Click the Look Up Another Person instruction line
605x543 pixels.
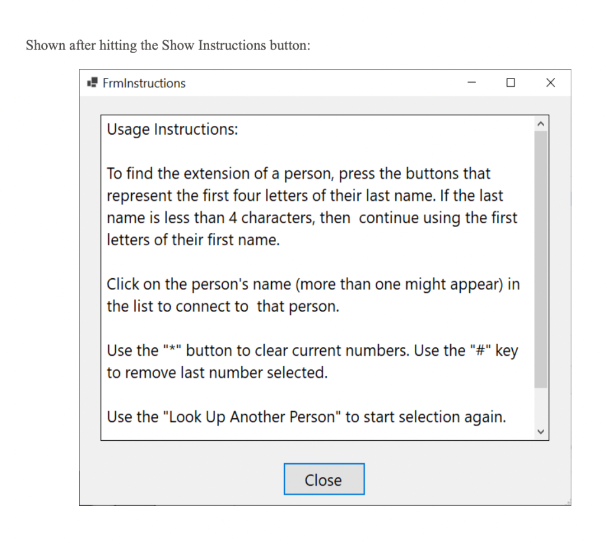click(x=306, y=417)
